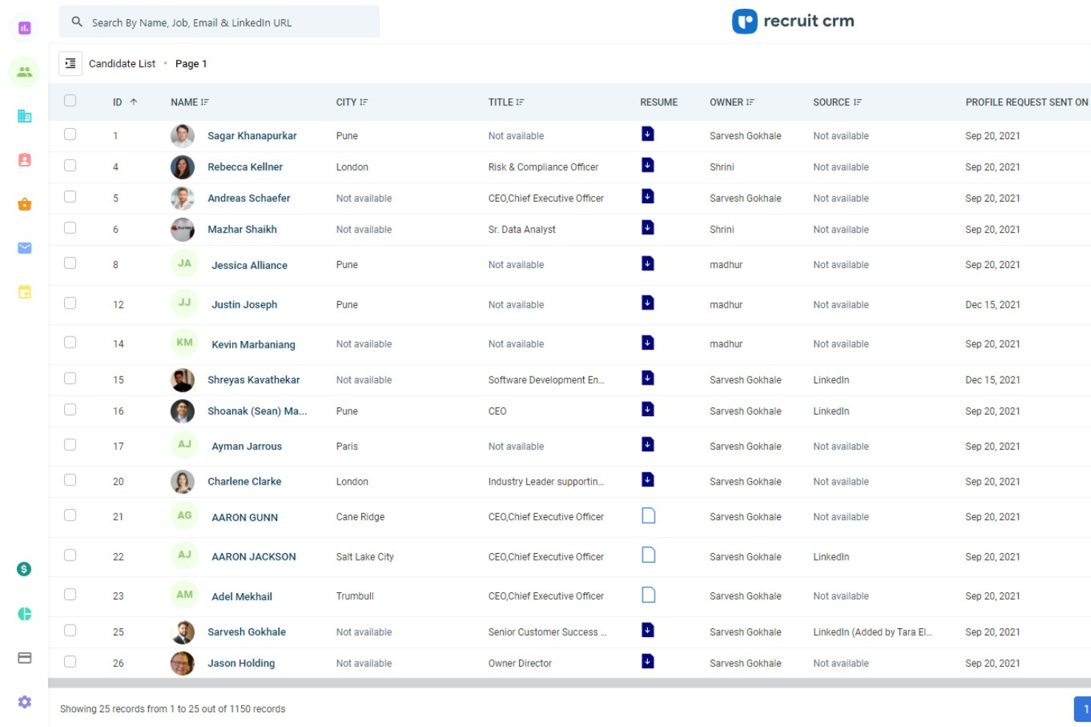Open the Mailbox envelope icon in sidebar
The height and width of the screenshot is (727, 1091).
tap(24, 248)
